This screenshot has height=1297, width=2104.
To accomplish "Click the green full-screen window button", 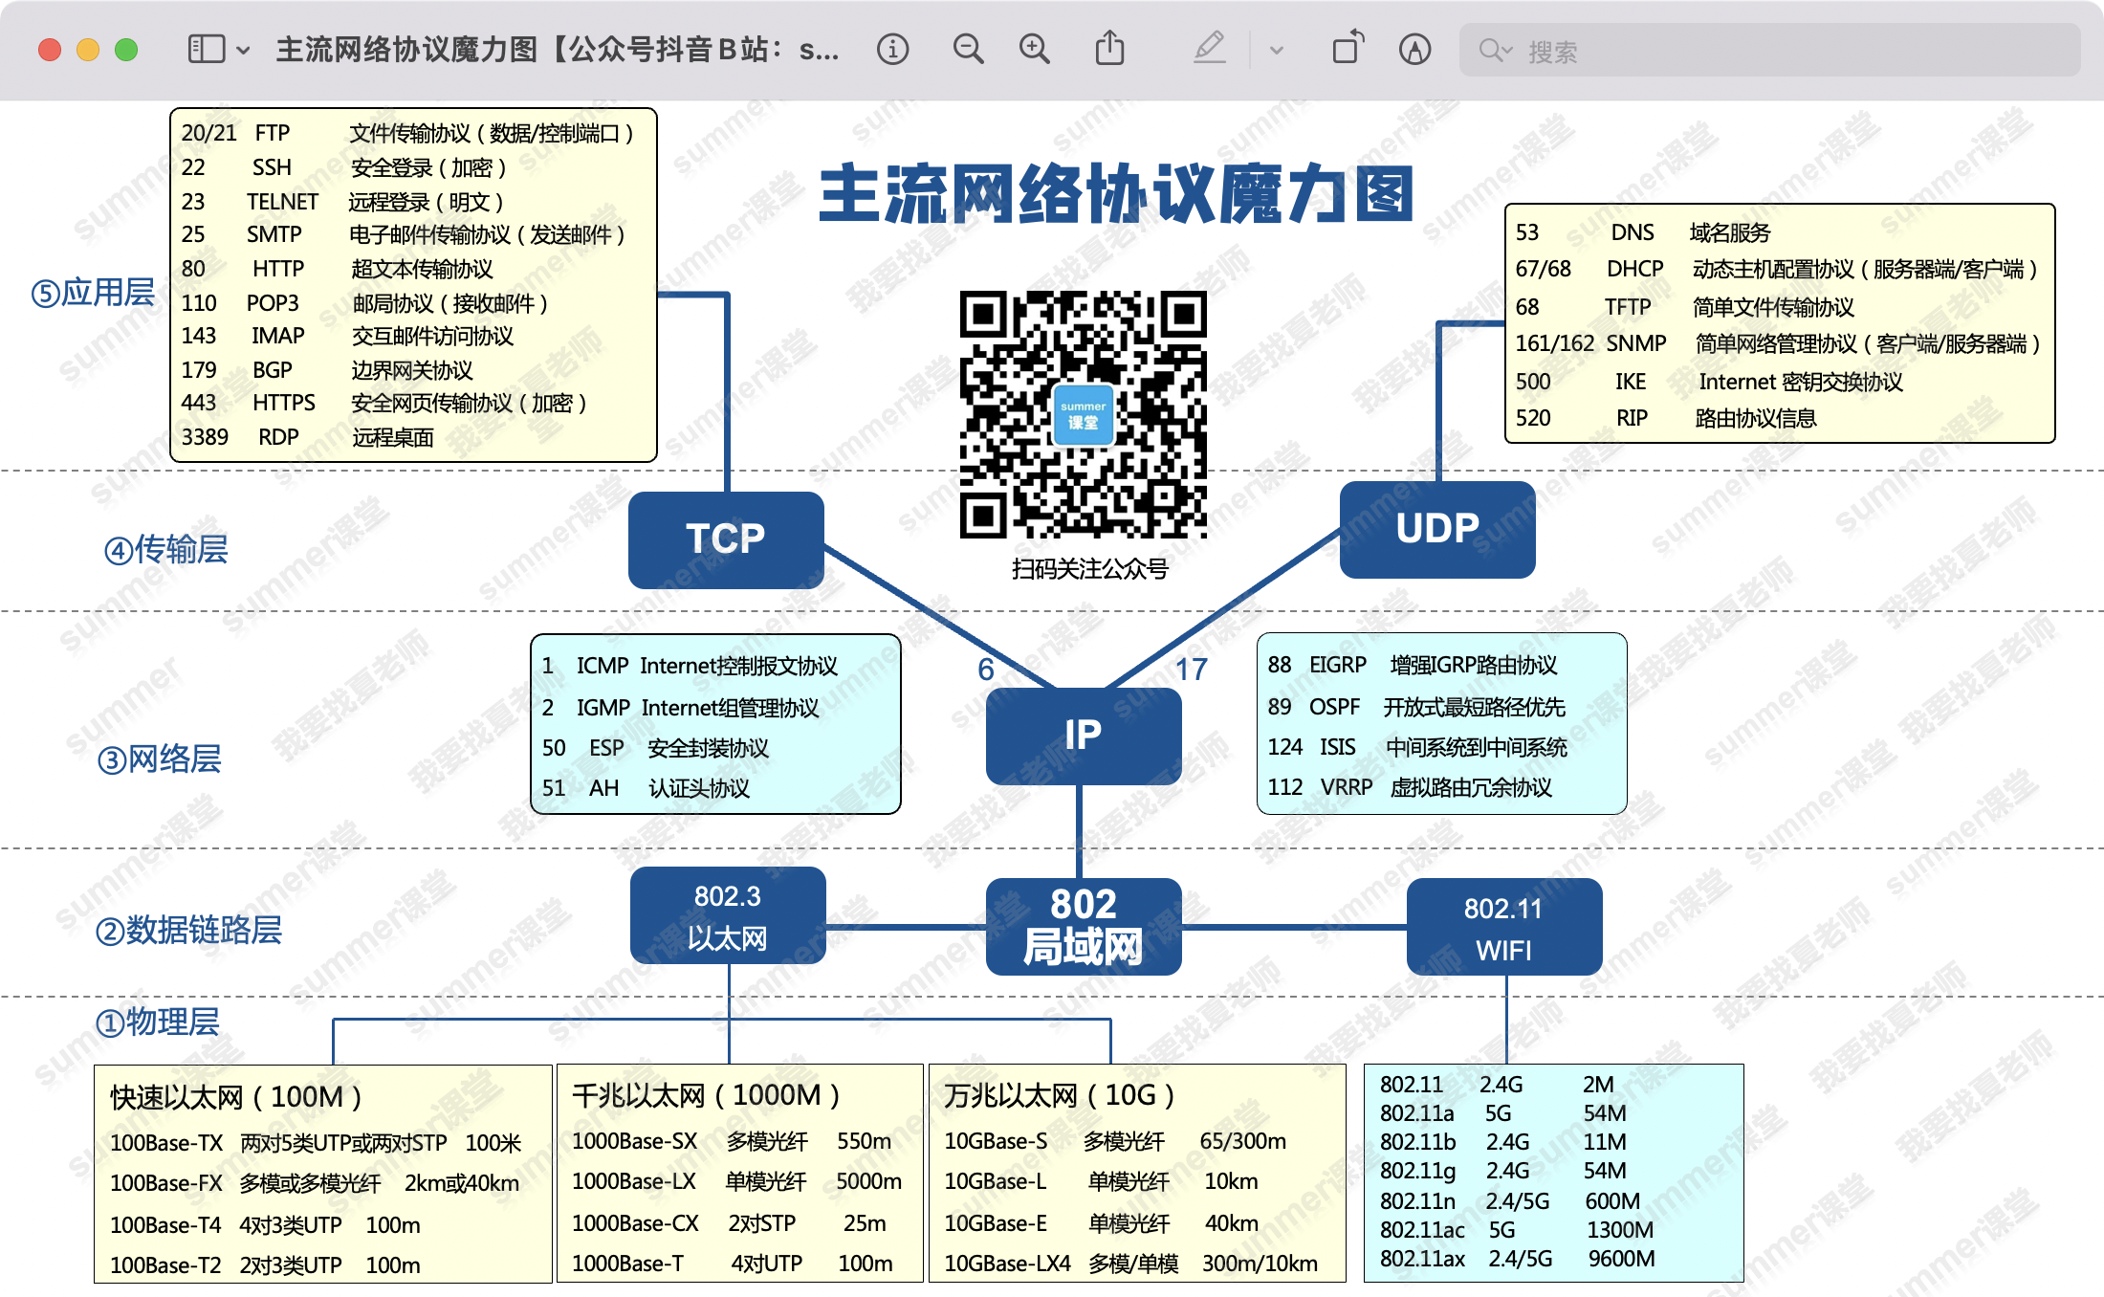I will [126, 50].
